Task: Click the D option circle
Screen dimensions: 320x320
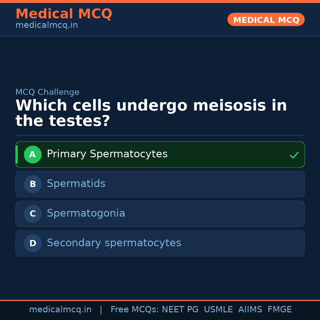Action: (x=33, y=243)
